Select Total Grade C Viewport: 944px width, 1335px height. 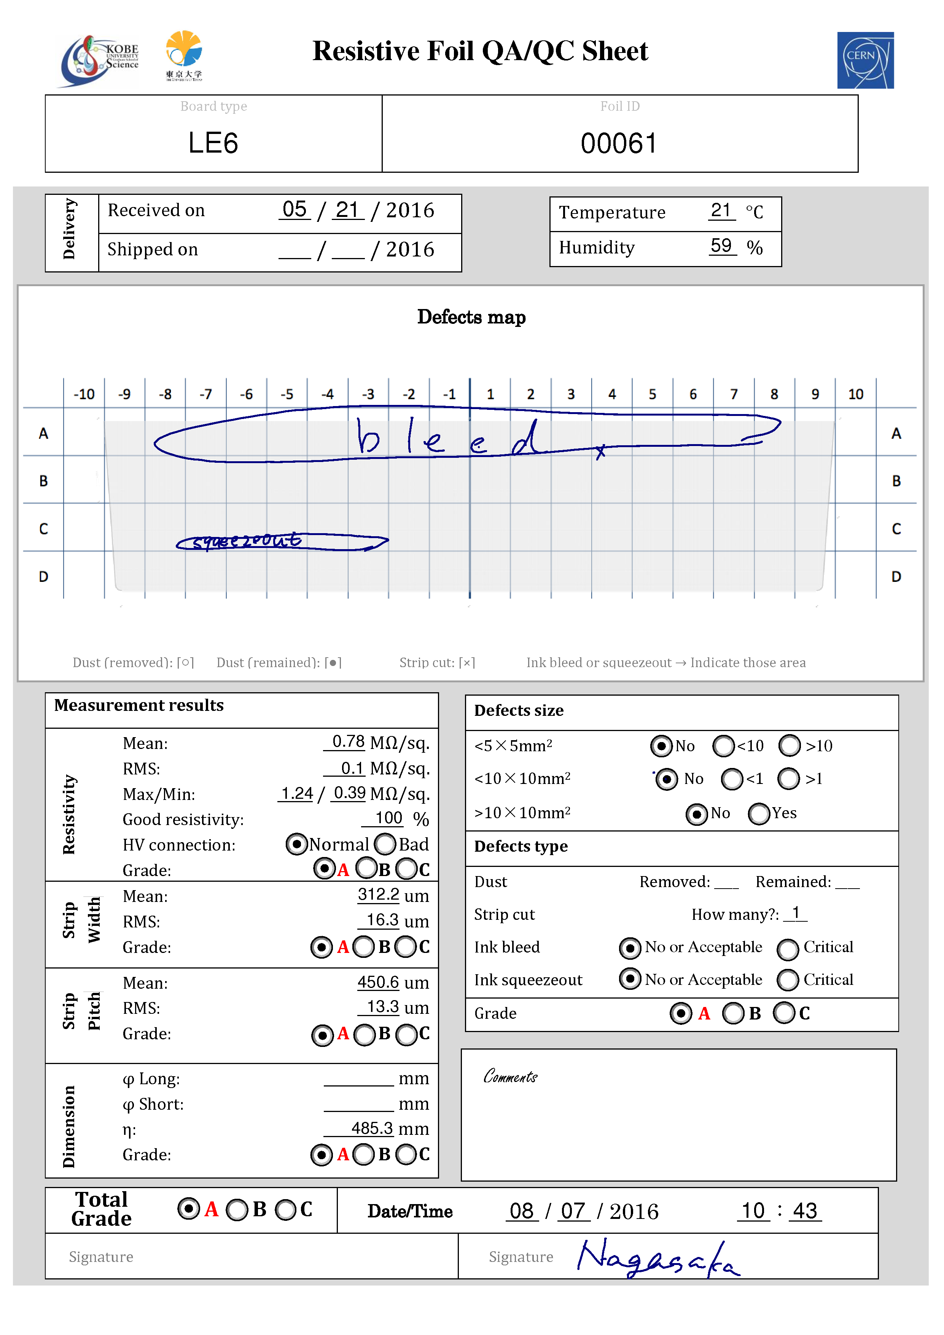pyautogui.click(x=285, y=1210)
